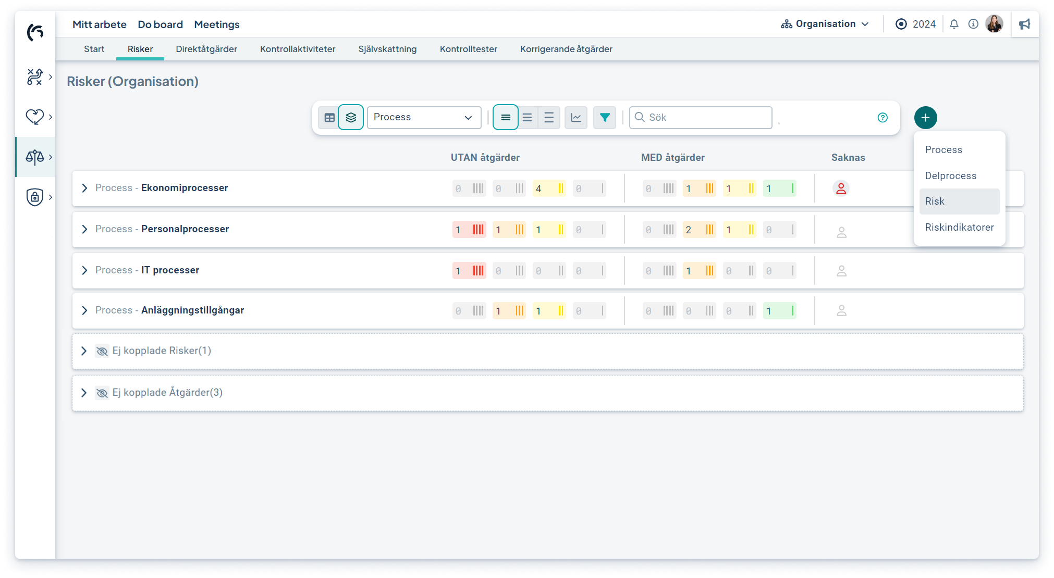This screenshot has height=578, width=1054.
Task: Click the red UTAN åtgärder badge on IT processer
Action: pos(469,271)
